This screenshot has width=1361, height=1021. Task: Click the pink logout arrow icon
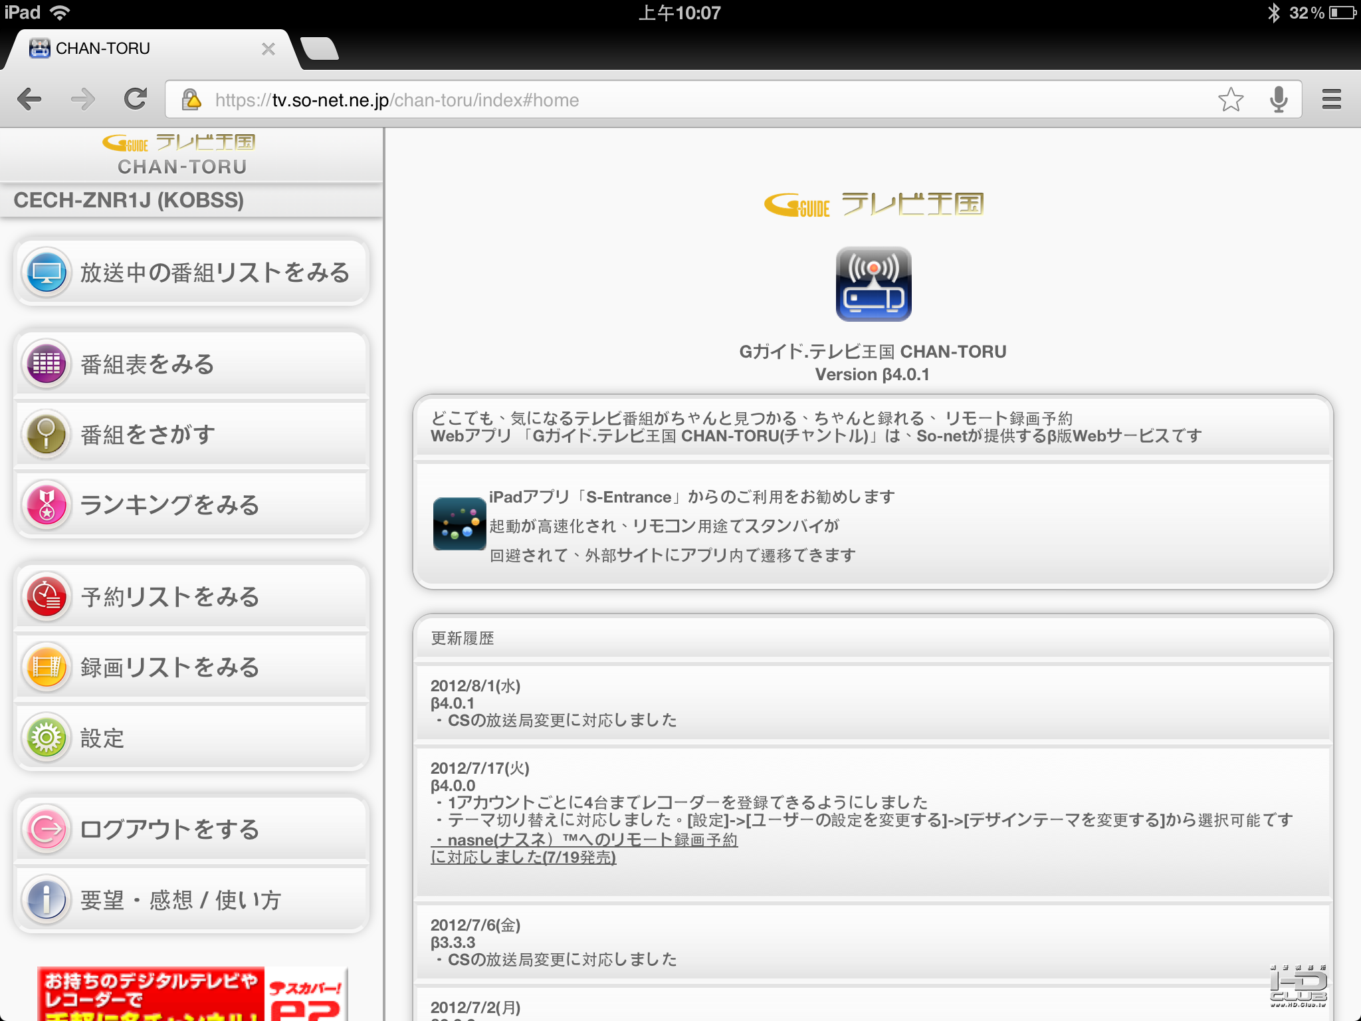click(x=47, y=830)
